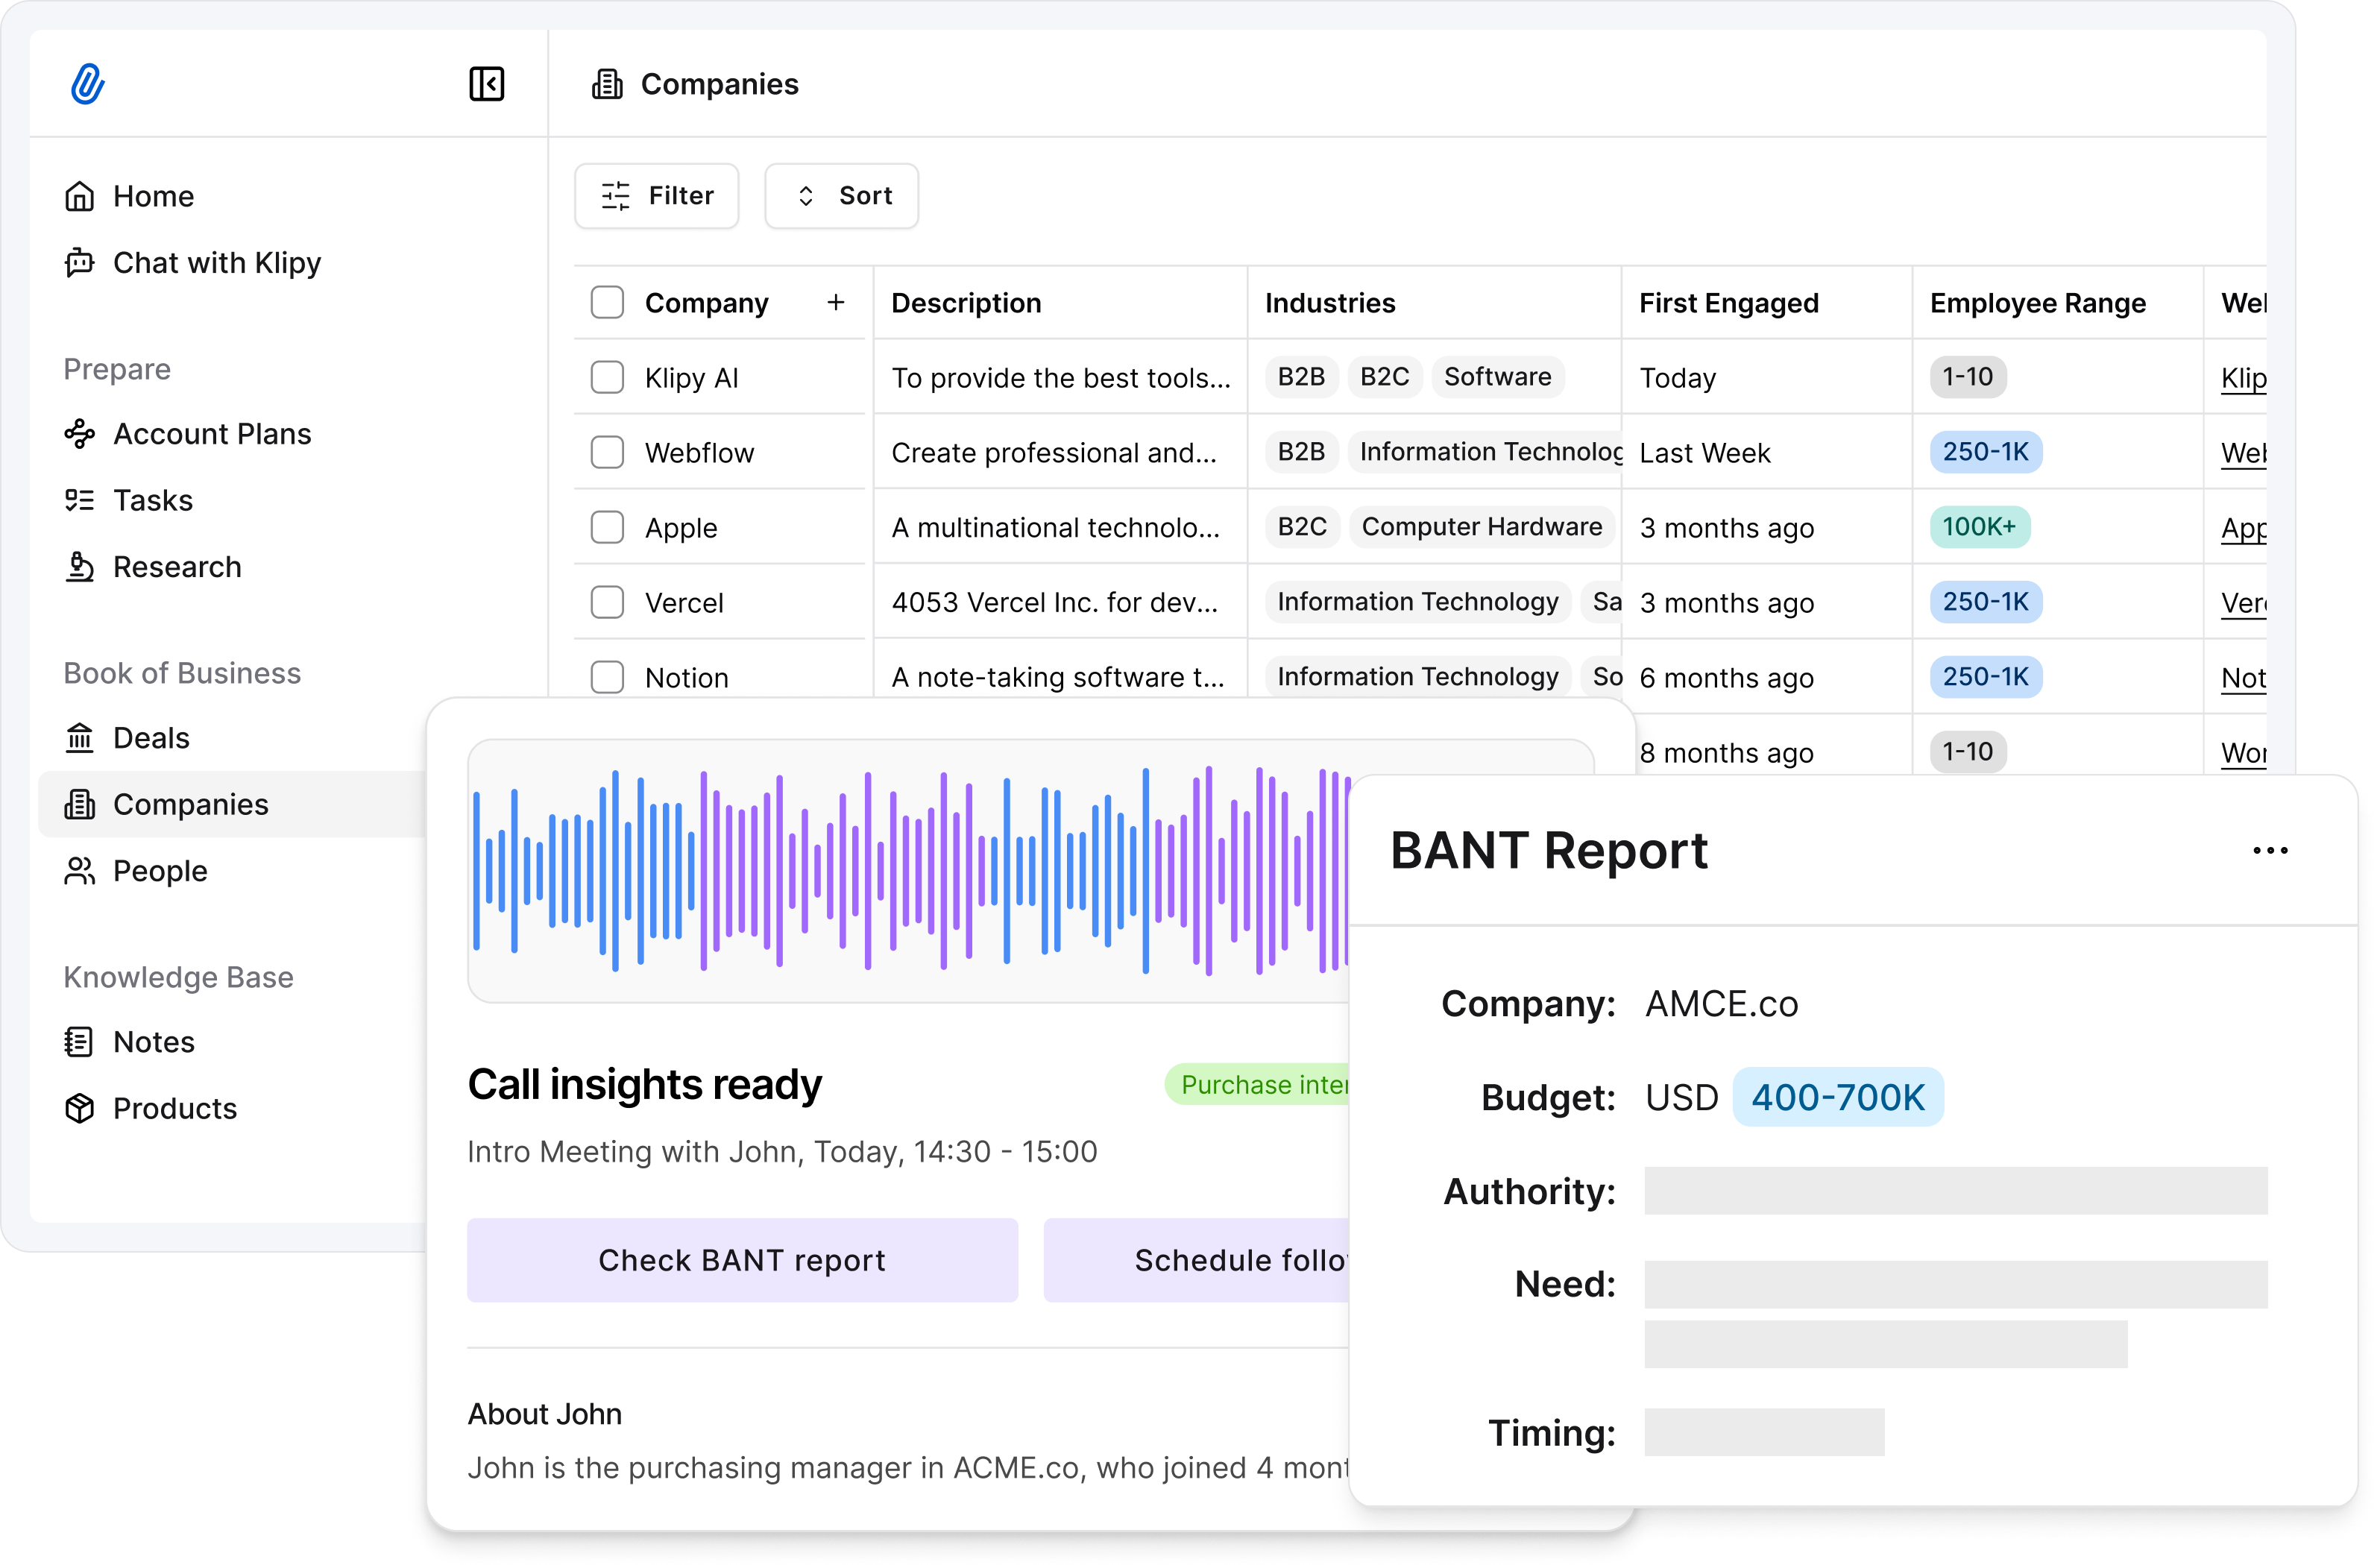Click the Check BANT report button

pos(741,1260)
